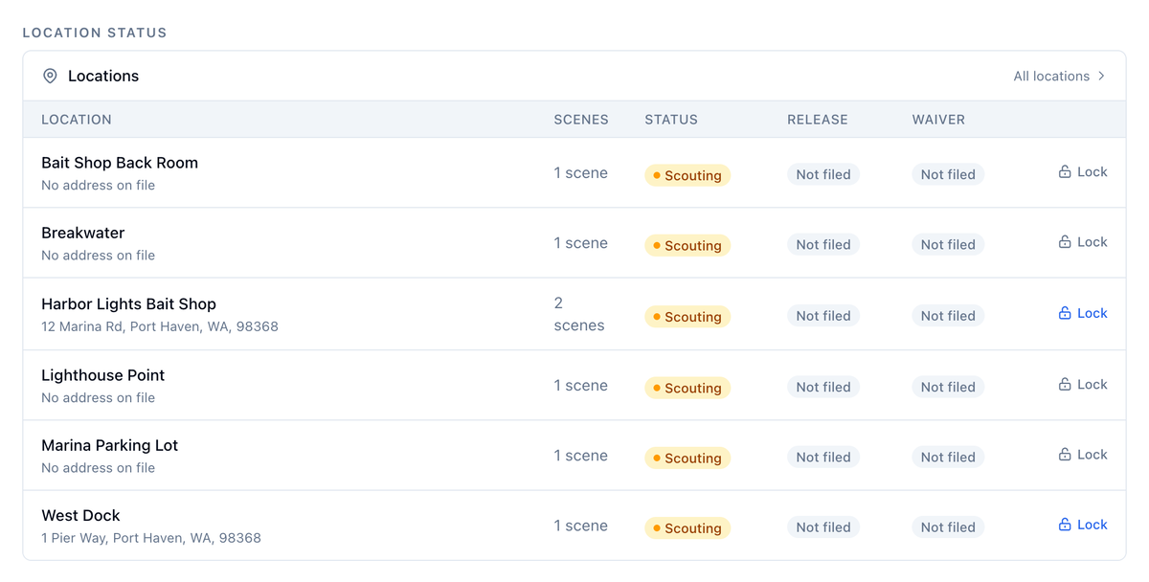Click the Scouting status for West Dock
The width and height of the screenshot is (1149, 582).
[687, 527]
